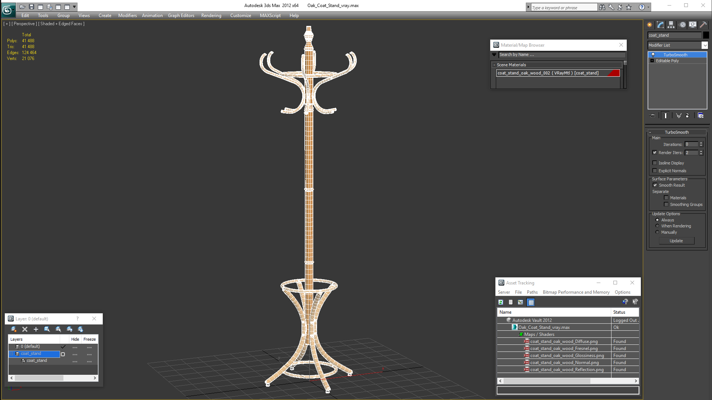Refresh the Asset Tracking list
This screenshot has height=400, width=712.
pos(501,302)
